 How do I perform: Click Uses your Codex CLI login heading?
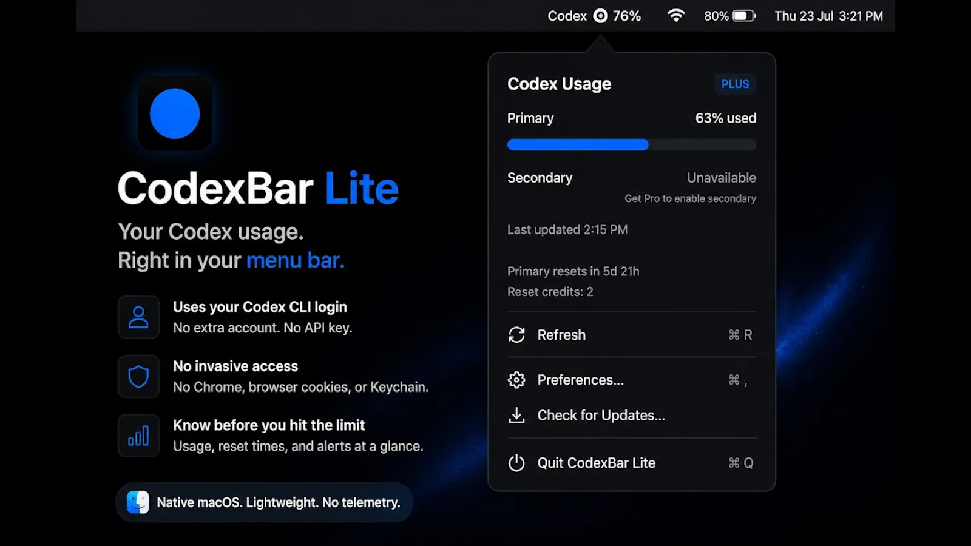pyautogui.click(x=260, y=307)
